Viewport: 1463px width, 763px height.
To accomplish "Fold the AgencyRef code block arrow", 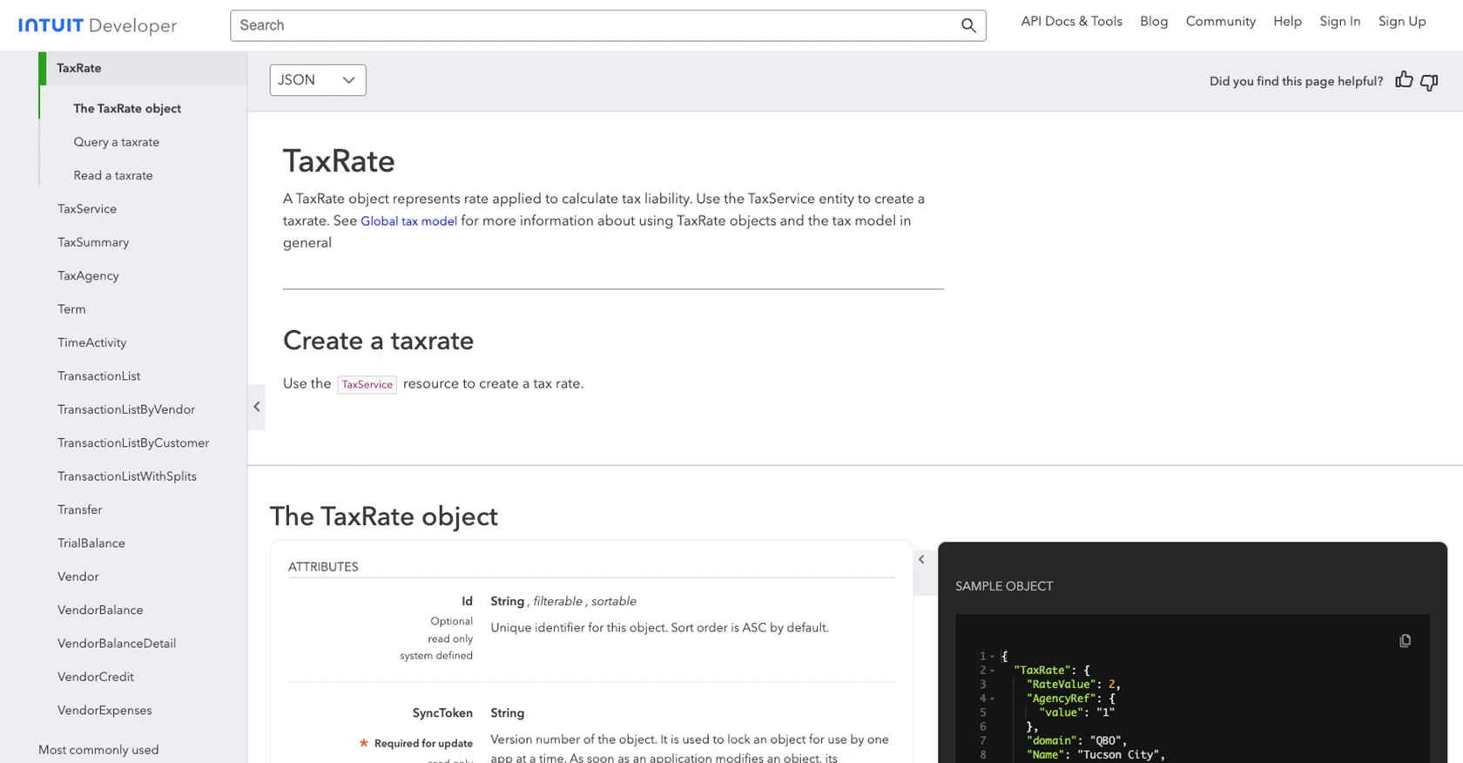I will (992, 699).
